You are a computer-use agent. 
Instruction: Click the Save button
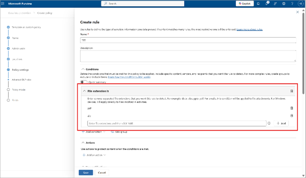click(x=86, y=173)
